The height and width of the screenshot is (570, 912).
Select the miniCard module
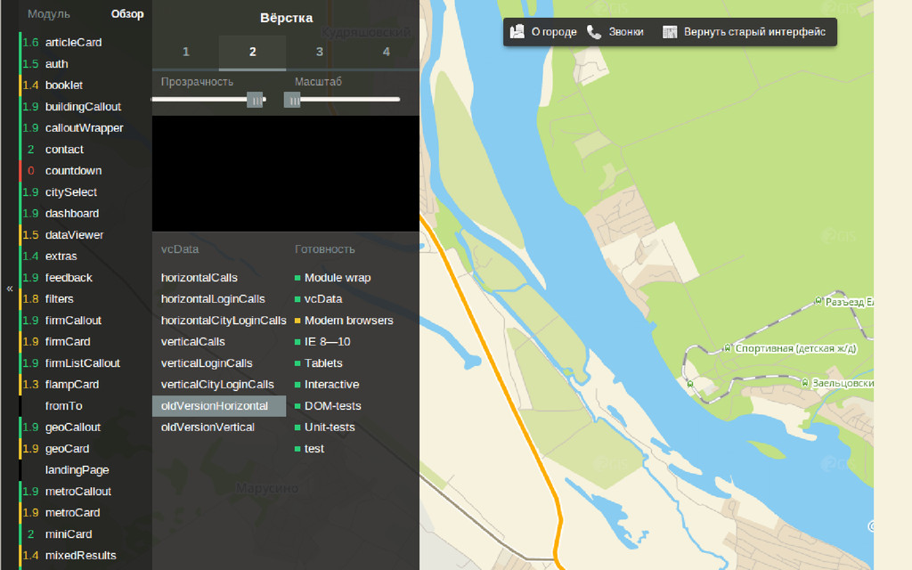click(x=69, y=534)
